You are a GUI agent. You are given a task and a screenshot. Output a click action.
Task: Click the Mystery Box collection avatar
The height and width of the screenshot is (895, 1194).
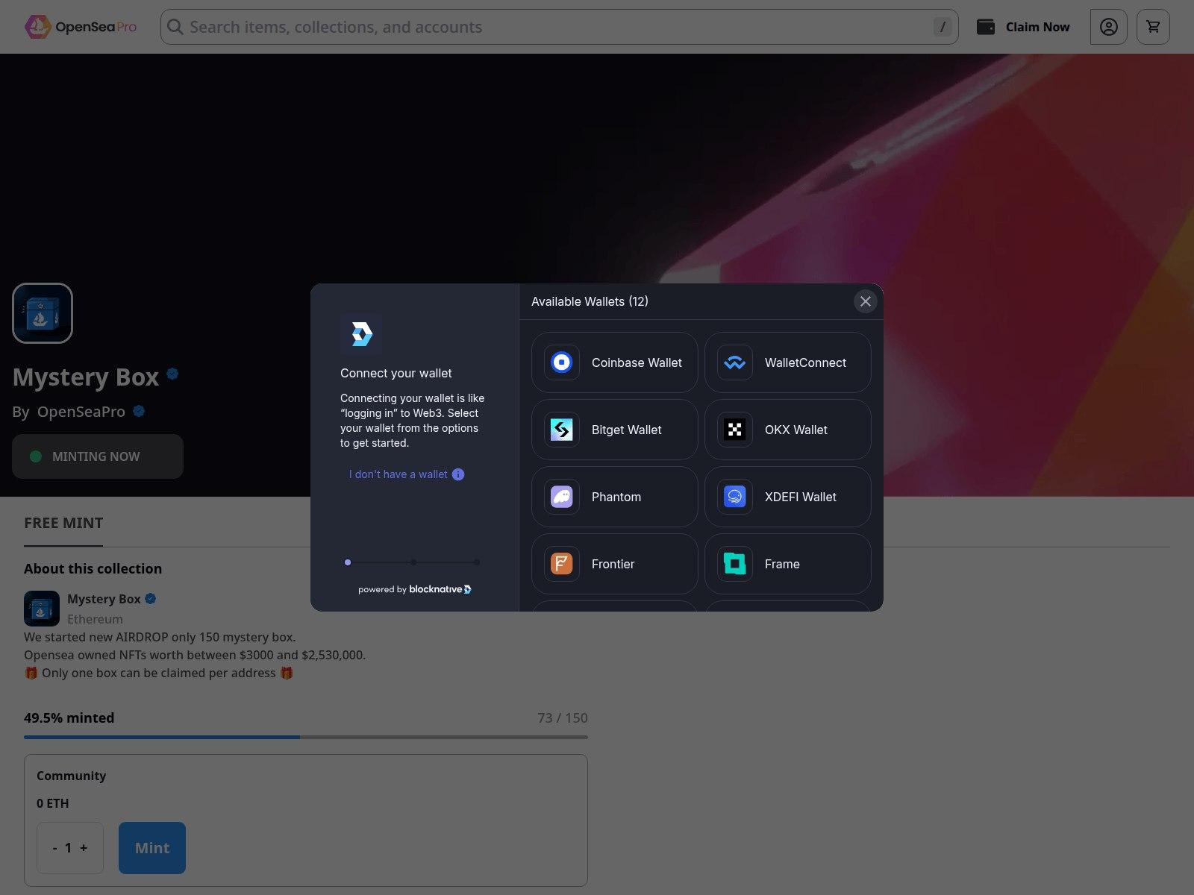tap(43, 313)
